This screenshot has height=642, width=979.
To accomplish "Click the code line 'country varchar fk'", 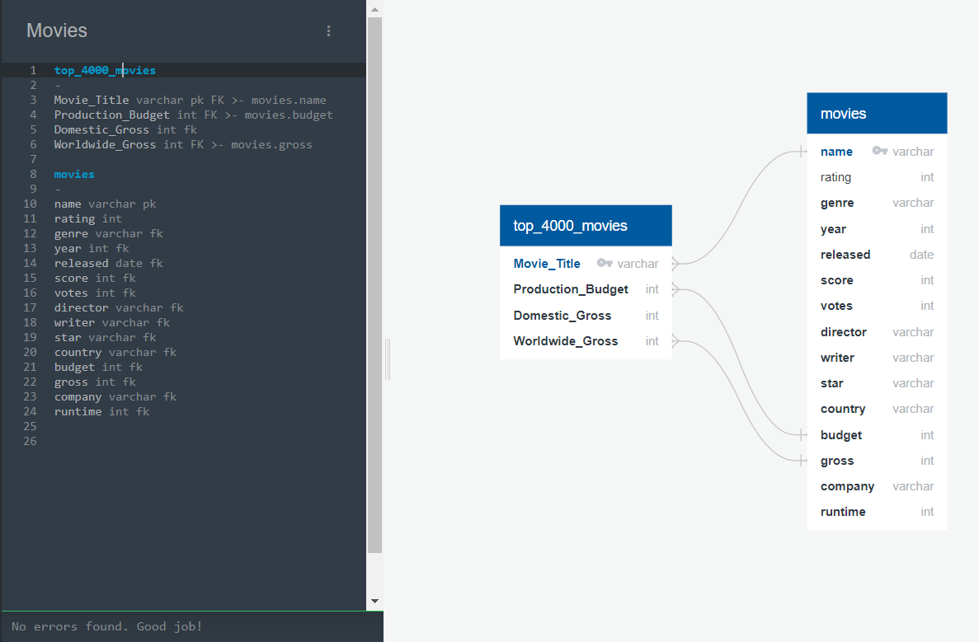I will [x=115, y=353].
